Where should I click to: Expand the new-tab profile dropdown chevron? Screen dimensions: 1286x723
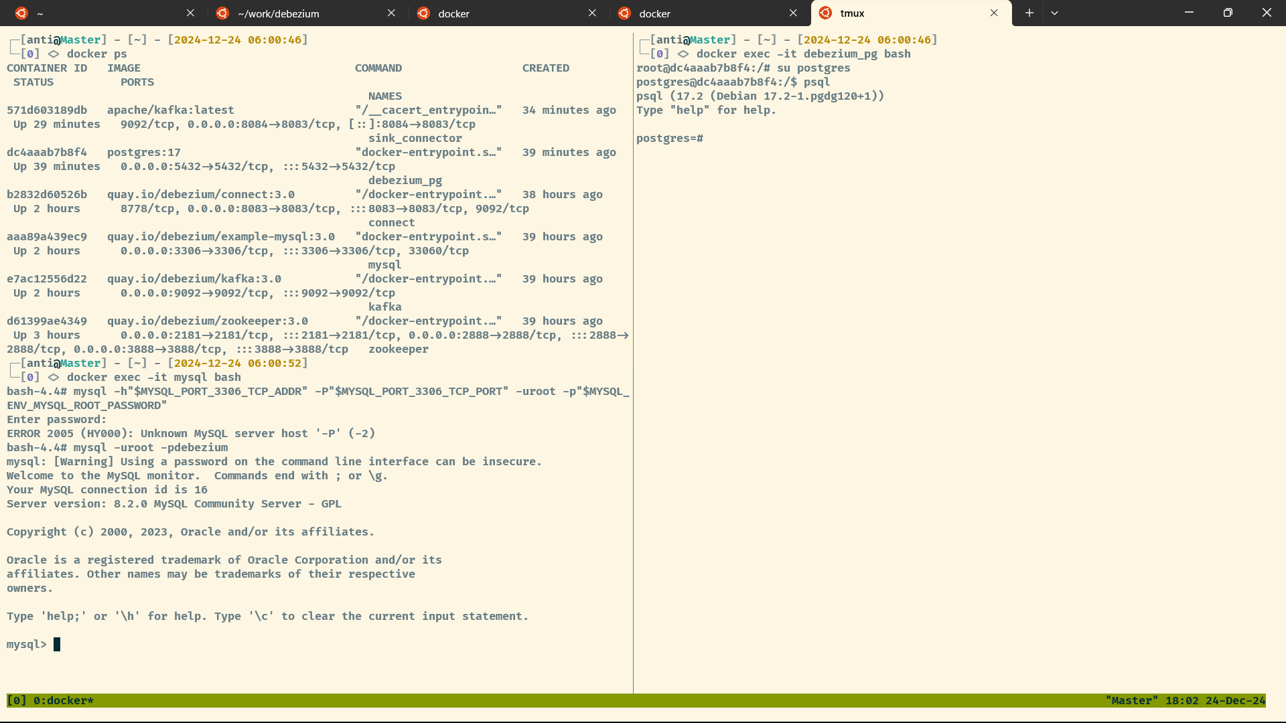pyautogui.click(x=1054, y=13)
